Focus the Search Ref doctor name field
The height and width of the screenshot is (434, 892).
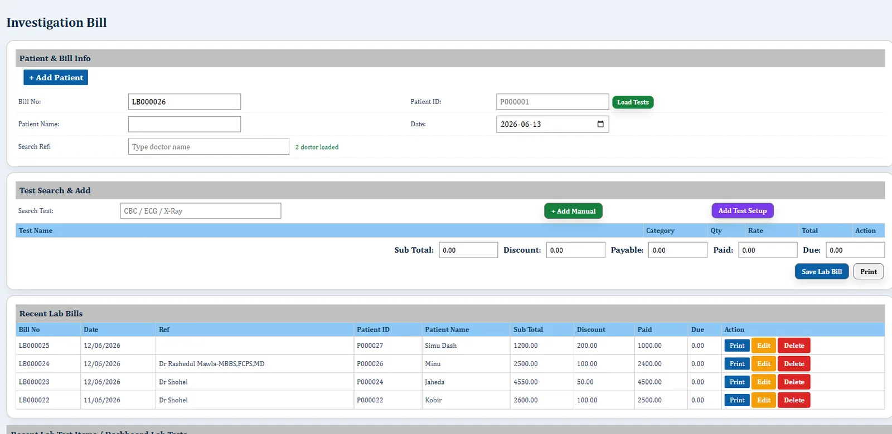(x=209, y=147)
